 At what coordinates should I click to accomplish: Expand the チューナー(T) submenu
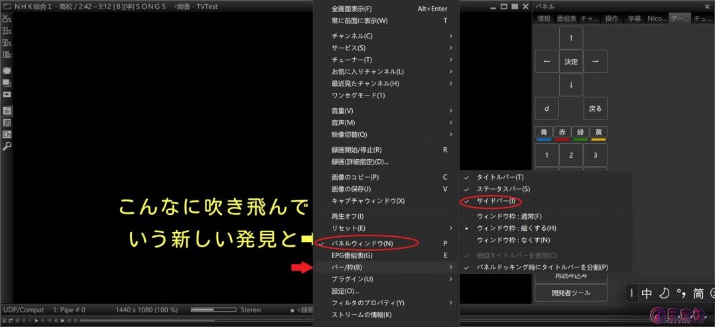[386, 60]
